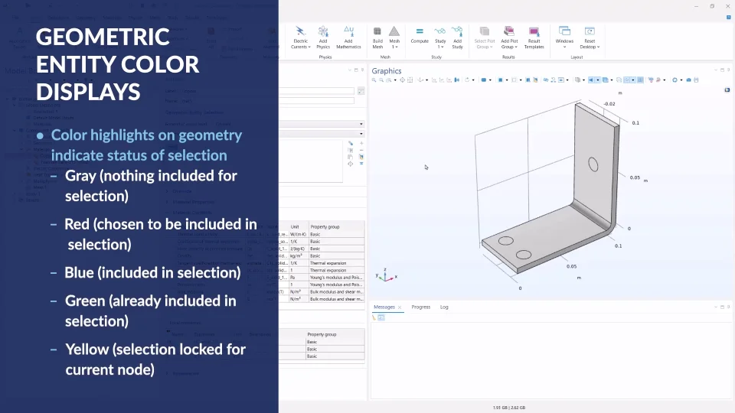Open the Reset Desktop dropdown
The width and height of the screenshot is (735, 413).
pos(590,47)
